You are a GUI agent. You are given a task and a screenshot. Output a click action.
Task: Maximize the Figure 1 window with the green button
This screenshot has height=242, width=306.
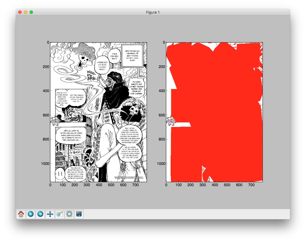point(31,12)
